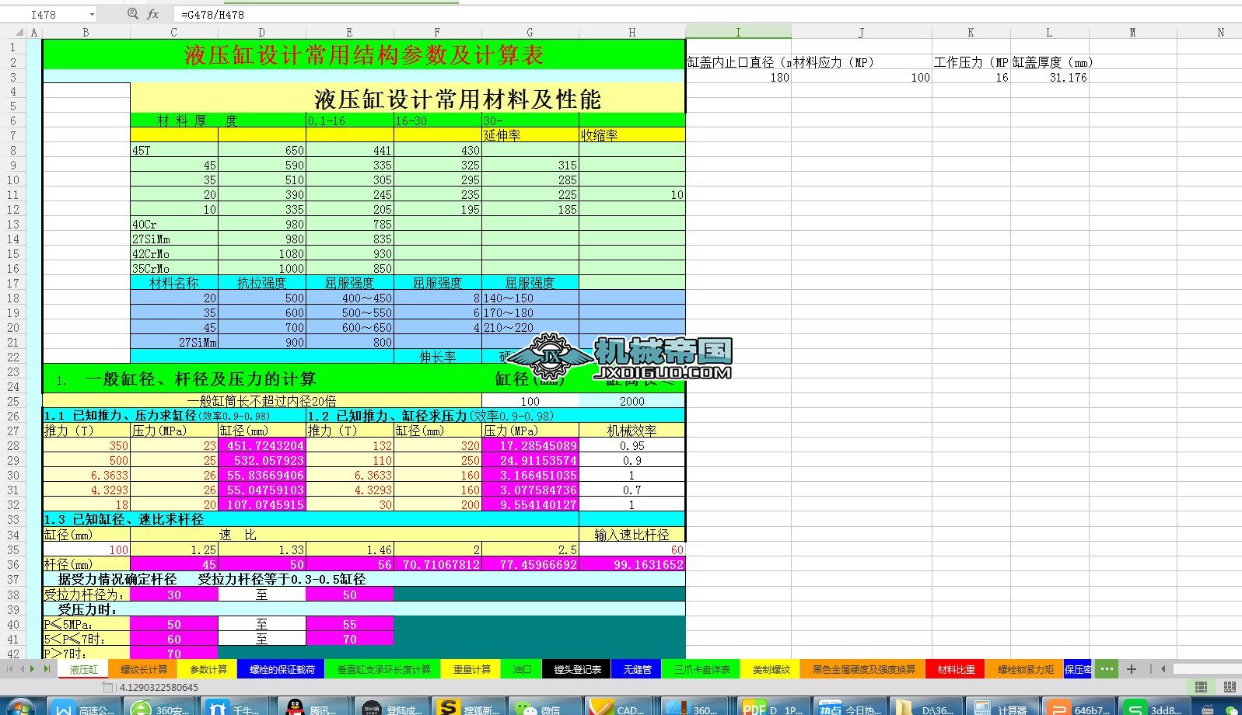Switch to the 液压缸 sheet tab
The image size is (1242, 715).
[x=84, y=669]
